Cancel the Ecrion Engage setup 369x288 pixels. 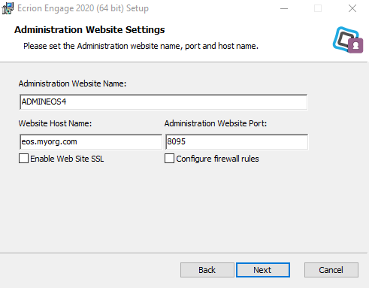[x=331, y=270]
